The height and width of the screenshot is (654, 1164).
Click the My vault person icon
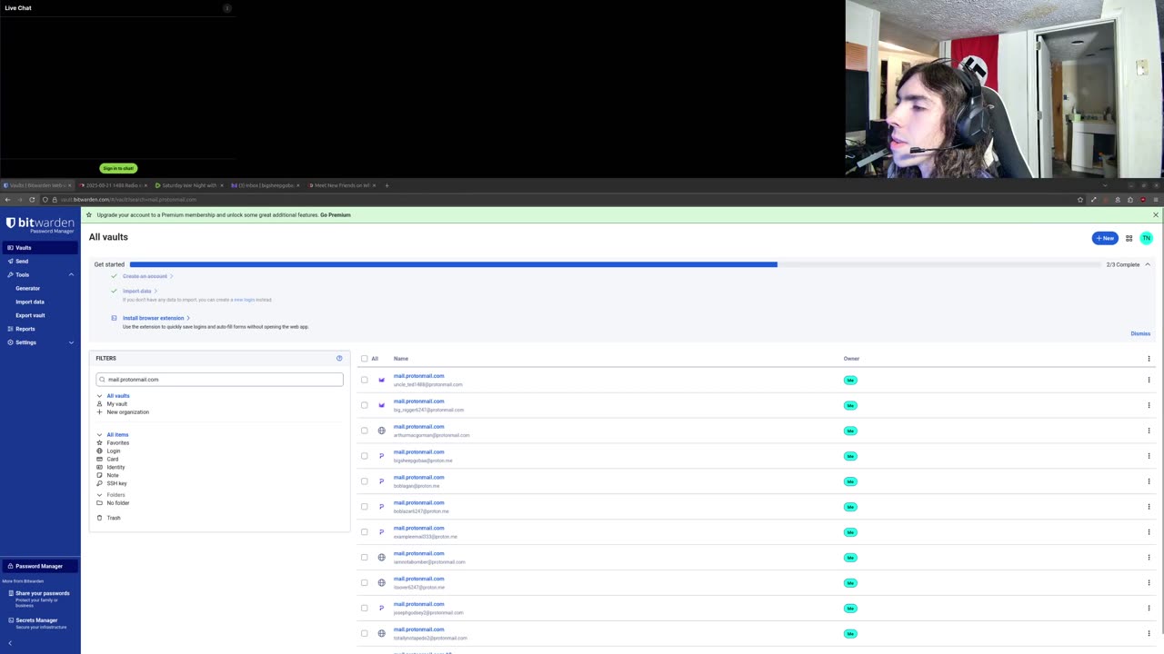point(100,404)
